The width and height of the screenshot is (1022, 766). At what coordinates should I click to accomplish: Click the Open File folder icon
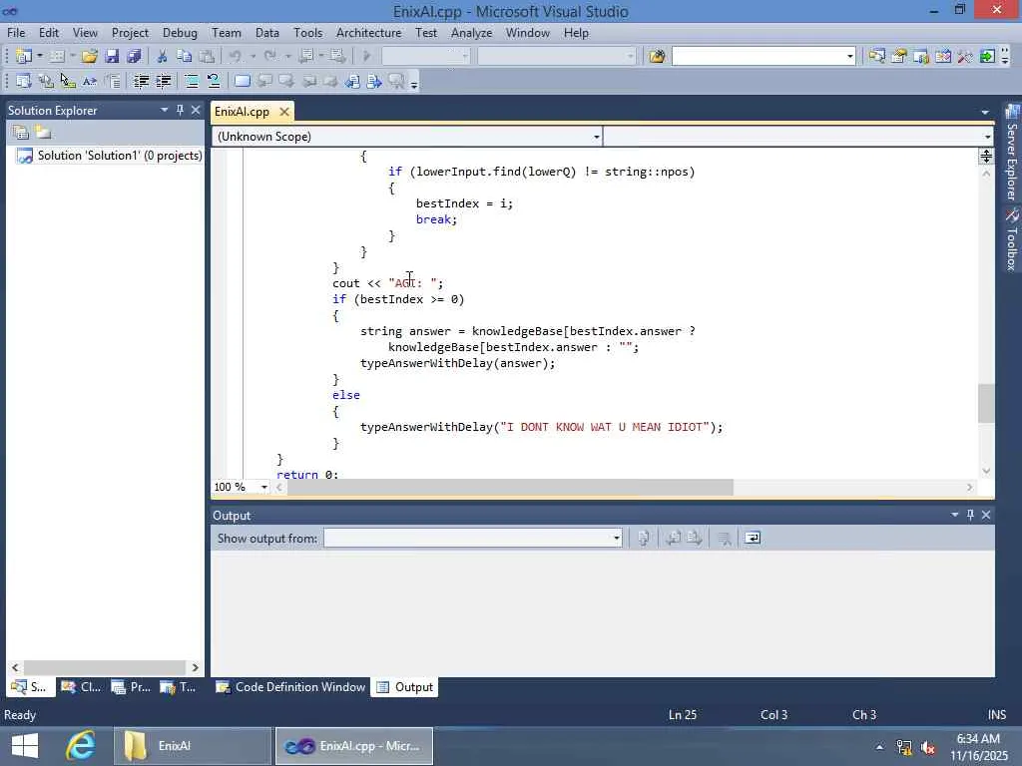pyautogui.click(x=89, y=56)
